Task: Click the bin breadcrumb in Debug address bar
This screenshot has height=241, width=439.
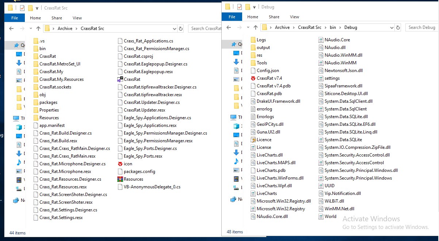Action: (x=333, y=27)
